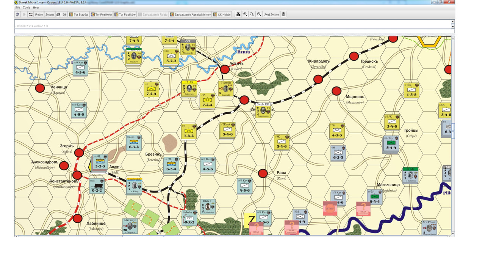Select the 17. AK Jakowlew HQ counter

tap(189, 89)
